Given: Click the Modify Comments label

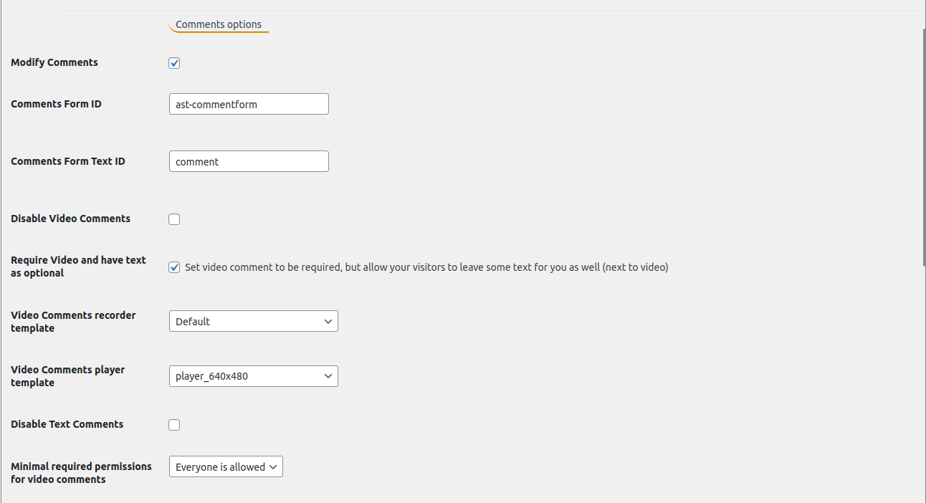Looking at the screenshot, I should click(54, 62).
